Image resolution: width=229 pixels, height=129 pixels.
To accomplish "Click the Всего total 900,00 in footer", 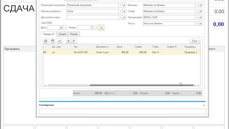I will [x=98, y=93].
